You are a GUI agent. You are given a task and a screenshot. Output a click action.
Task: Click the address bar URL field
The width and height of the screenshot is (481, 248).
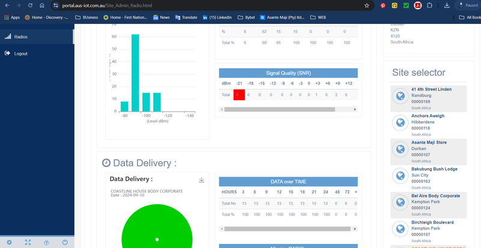coord(212,5)
